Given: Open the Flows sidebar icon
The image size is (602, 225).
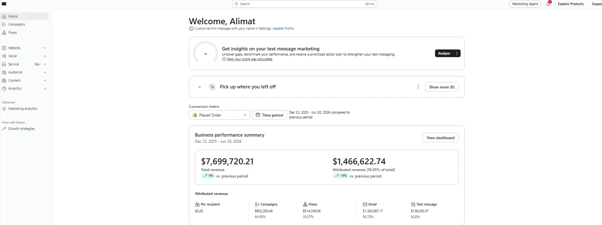Looking at the screenshot, I should [x=4, y=33].
